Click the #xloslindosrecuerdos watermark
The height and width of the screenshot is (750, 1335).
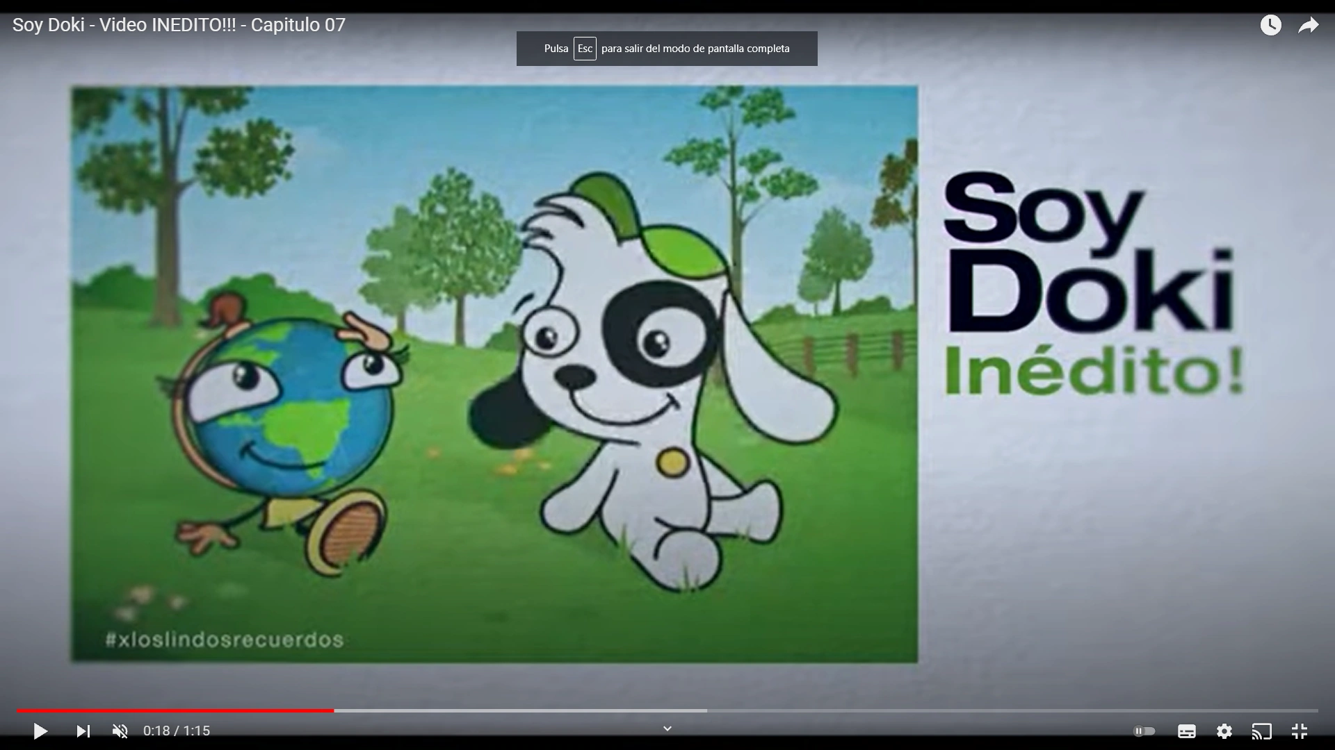224,639
